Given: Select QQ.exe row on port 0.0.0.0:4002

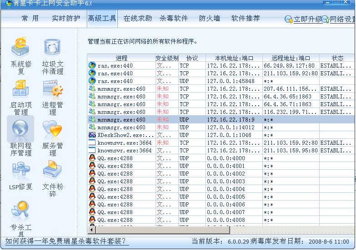Looking at the screenshot, I should (x=221, y=173).
